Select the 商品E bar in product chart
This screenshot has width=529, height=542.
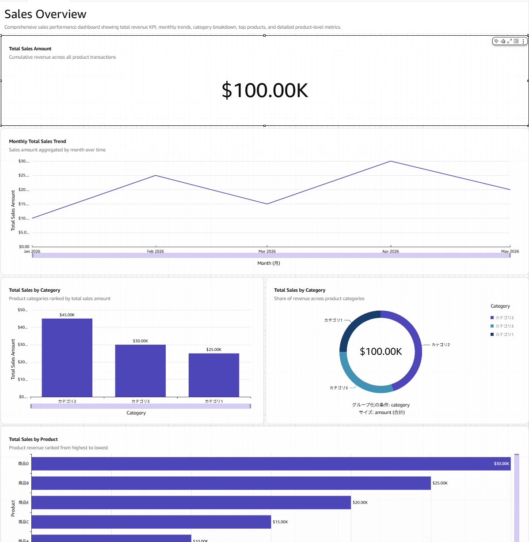click(x=191, y=502)
